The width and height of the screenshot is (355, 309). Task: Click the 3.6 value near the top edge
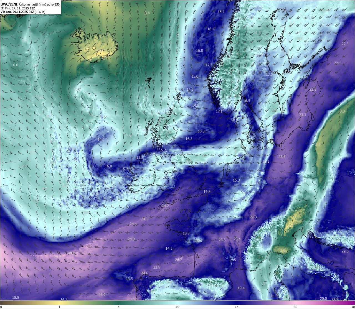[147, 13]
